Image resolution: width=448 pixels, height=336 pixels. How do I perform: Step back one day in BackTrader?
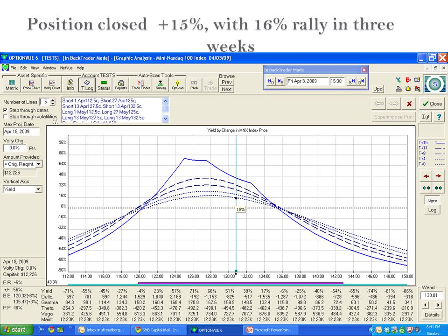coord(271,81)
